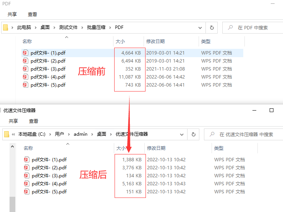Click pdf文件- (4).pdf icon in 优速文件压缩器 window
Viewport: 283px width, 212px height.
point(26,184)
